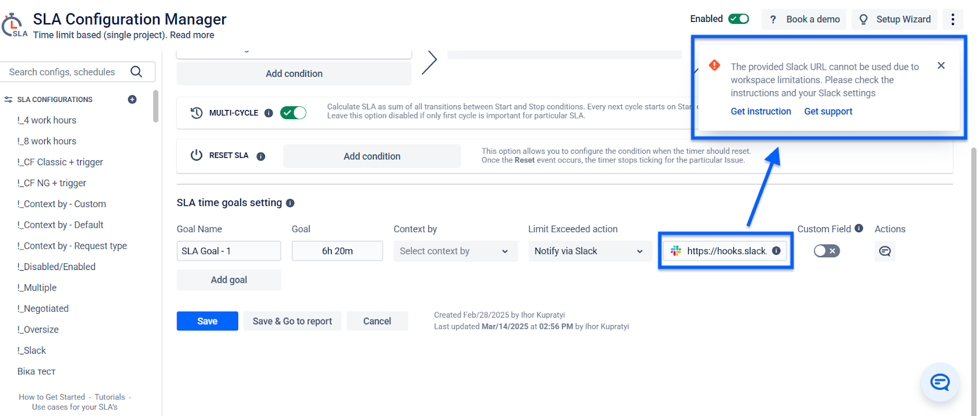Open the Select context by dropdown

(455, 251)
